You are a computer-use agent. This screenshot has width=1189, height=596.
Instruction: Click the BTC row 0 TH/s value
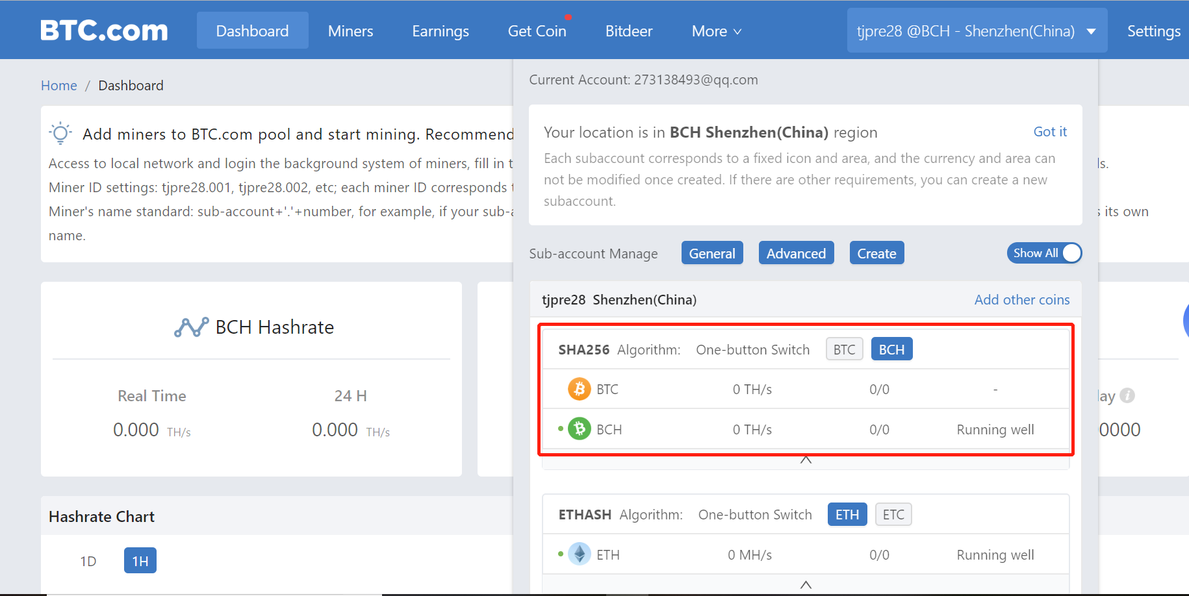[752, 389]
